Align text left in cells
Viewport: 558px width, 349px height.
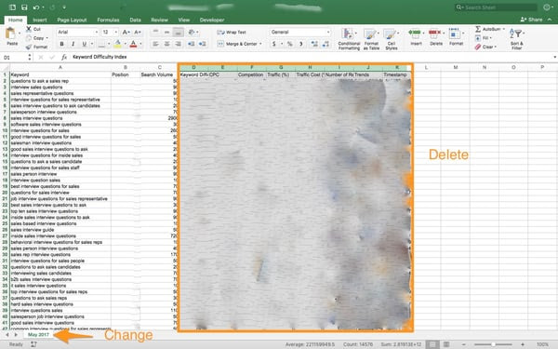click(x=155, y=44)
